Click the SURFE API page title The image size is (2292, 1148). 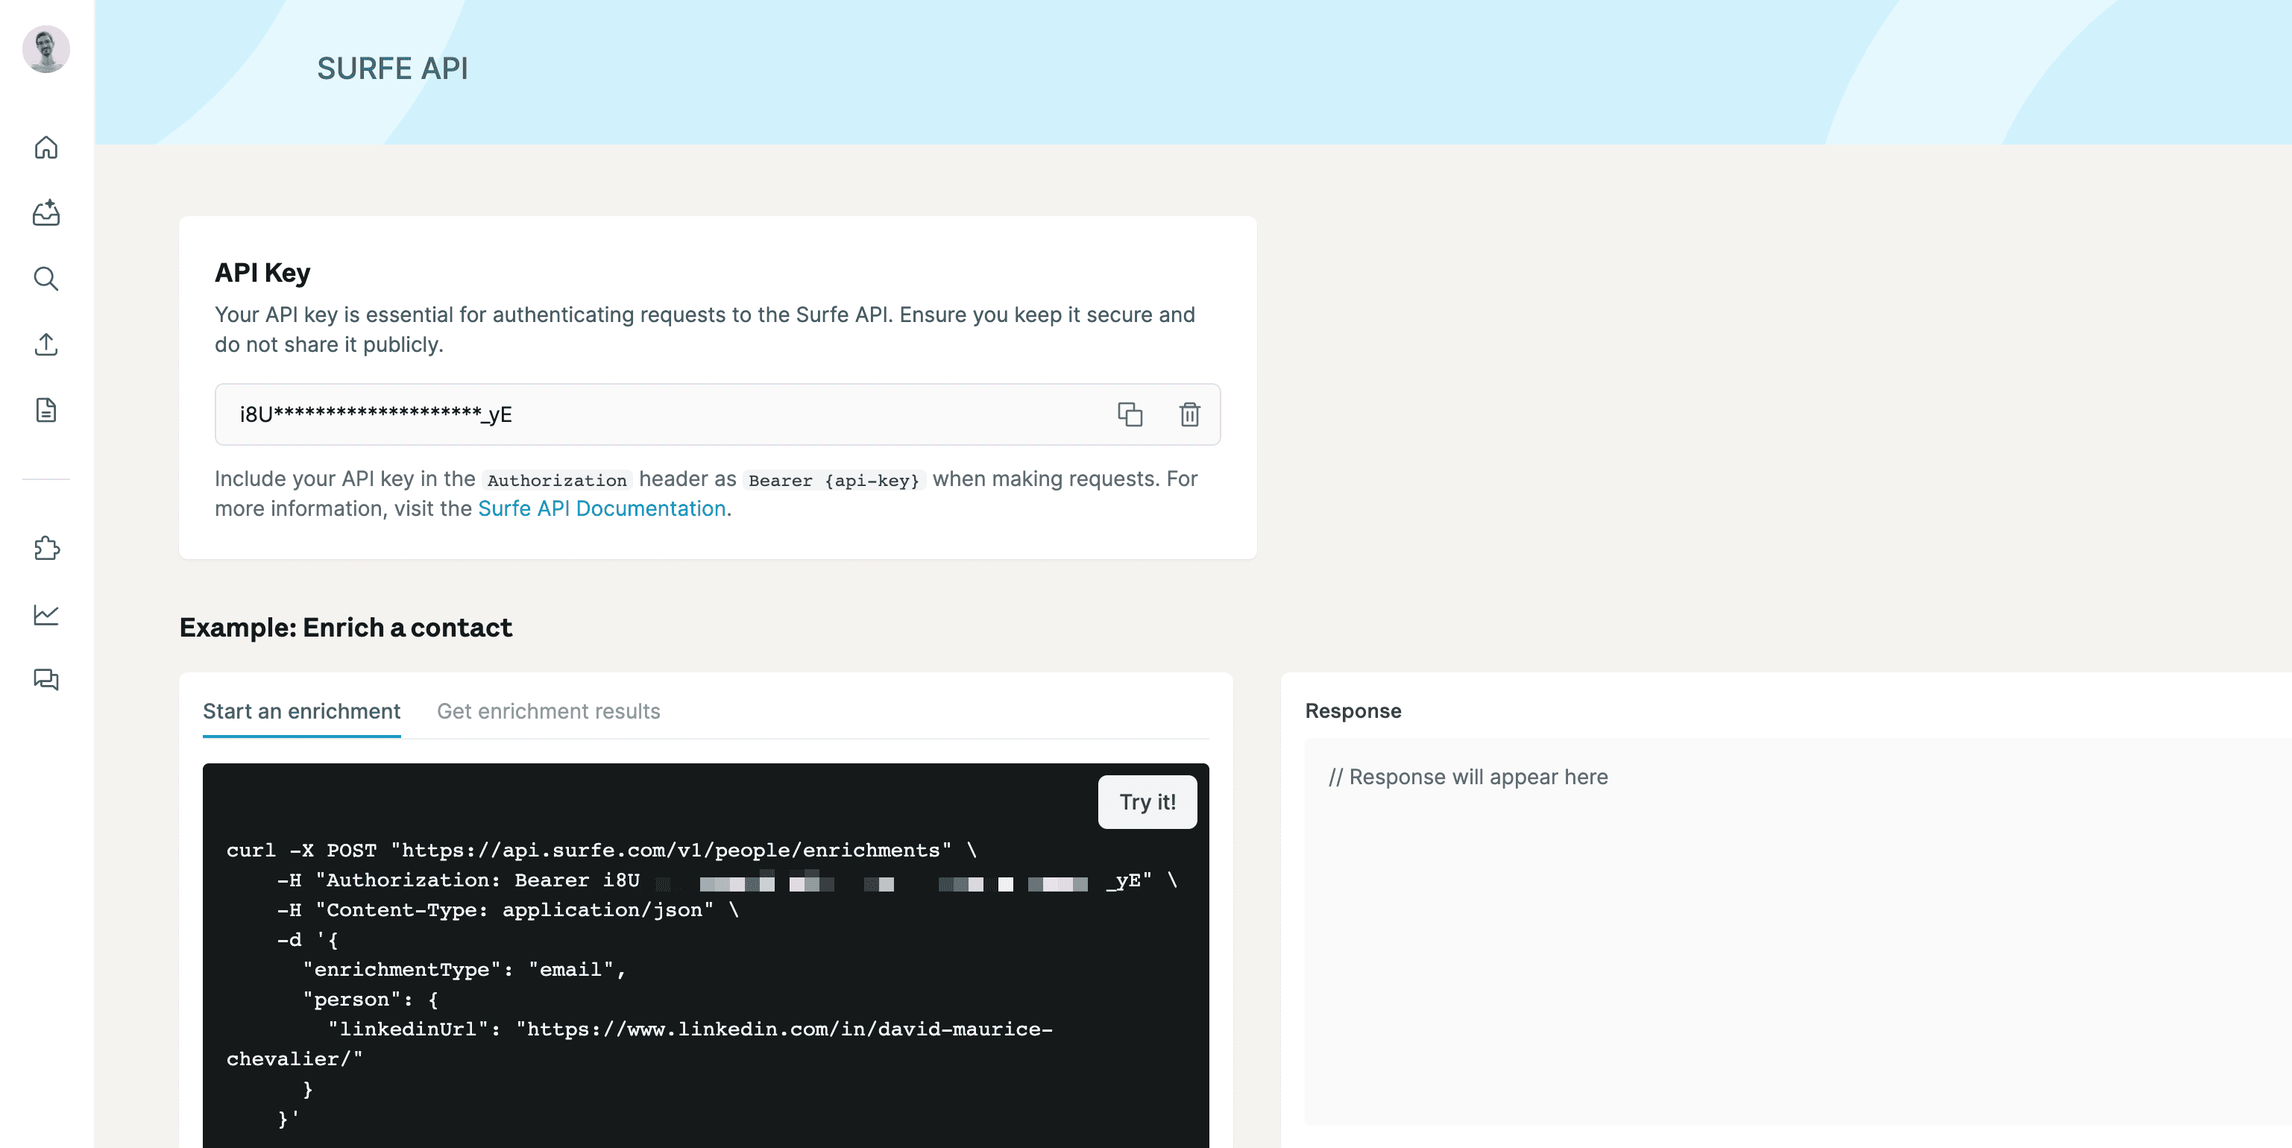(x=392, y=69)
